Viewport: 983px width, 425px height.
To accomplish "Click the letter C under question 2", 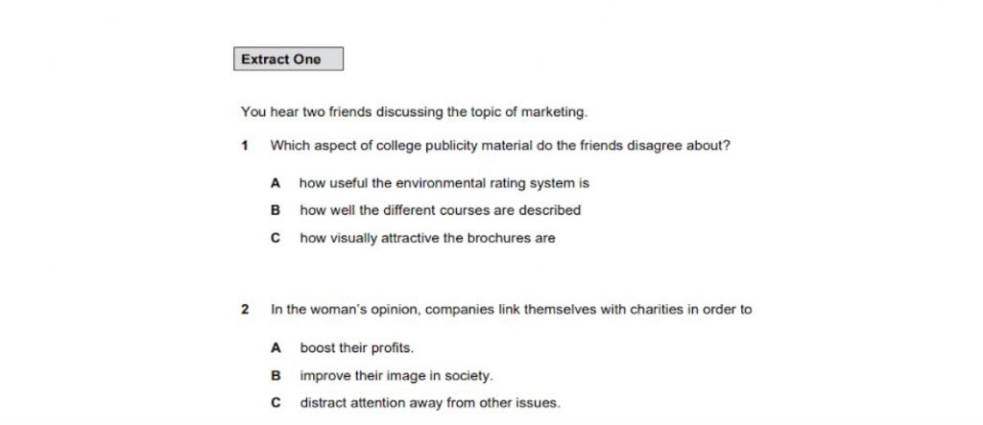I will pos(275,403).
